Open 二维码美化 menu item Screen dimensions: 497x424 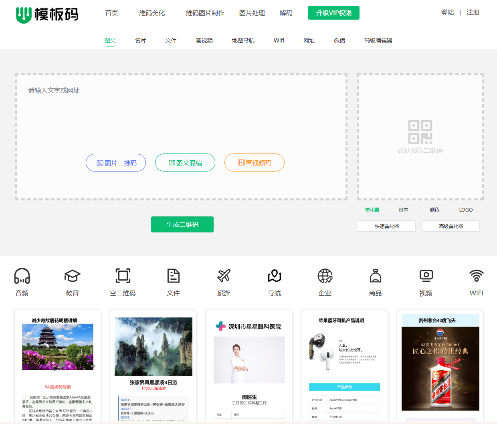(149, 13)
